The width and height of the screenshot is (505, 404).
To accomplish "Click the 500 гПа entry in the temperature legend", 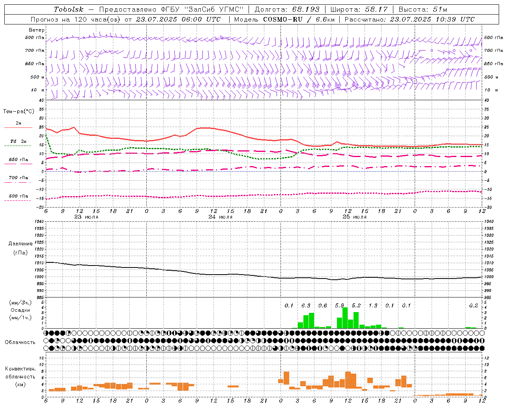I will coord(19,196).
